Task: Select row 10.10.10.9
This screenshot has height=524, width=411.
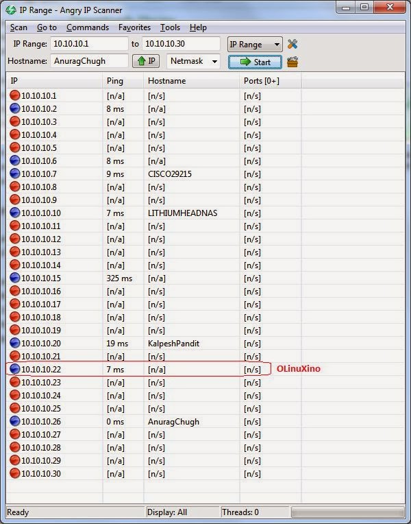Action: (x=206, y=200)
